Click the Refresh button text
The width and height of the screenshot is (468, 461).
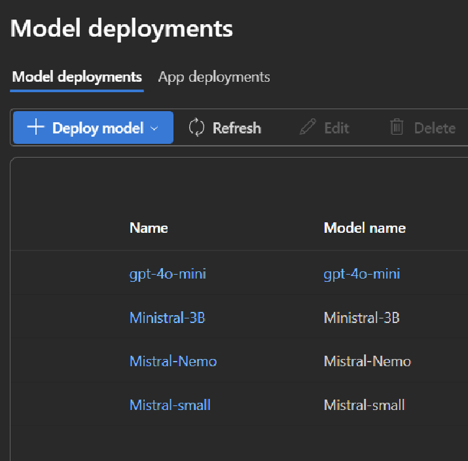pyautogui.click(x=237, y=128)
